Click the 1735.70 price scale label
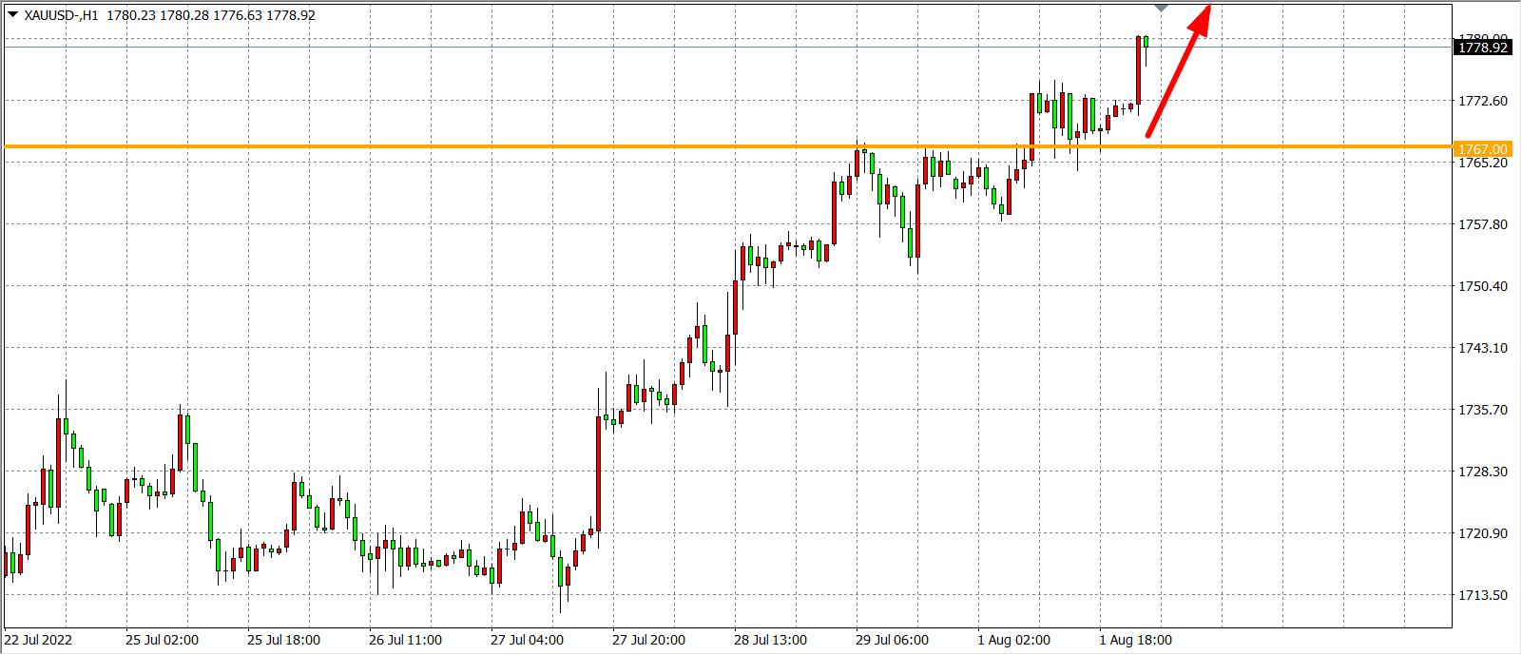Image resolution: width=1522 pixels, height=655 pixels. 1482,410
